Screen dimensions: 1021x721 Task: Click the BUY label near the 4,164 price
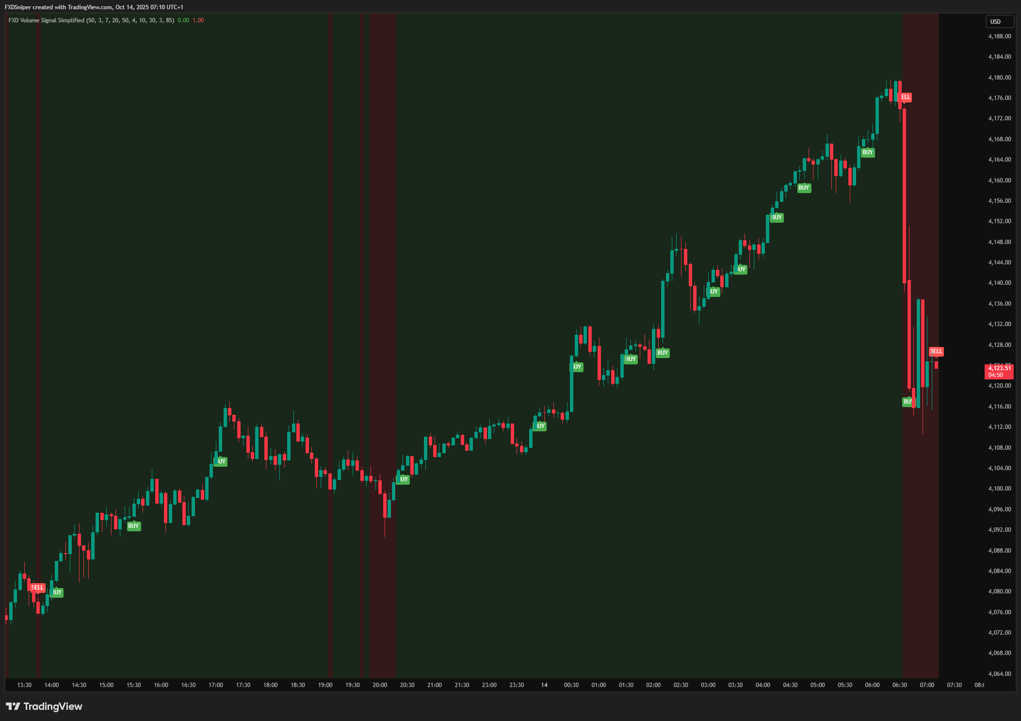point(867,152)
